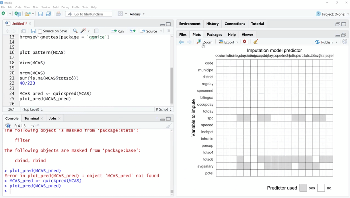350x198 pixels.
Task: Run the current line of code
Action: coord(118,31)
